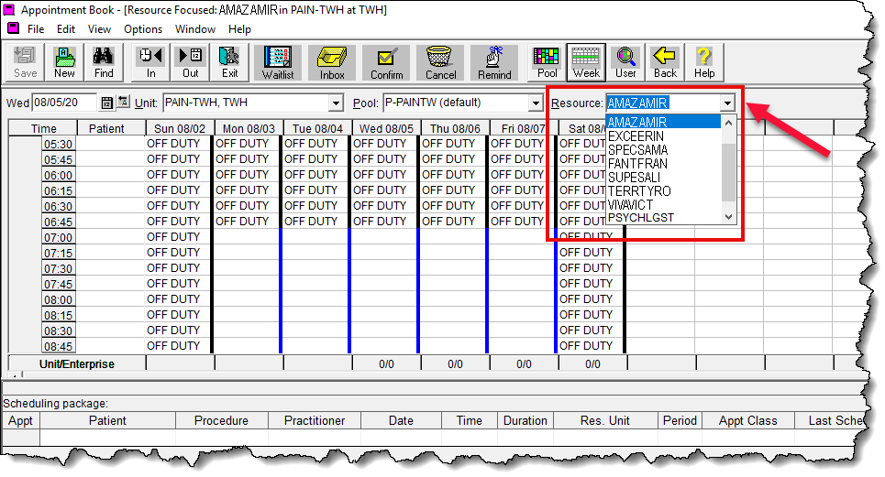This screenshot has width=885, height=477.
Task: Click the Remind finger-string icon
Action: (x=494, y=62)
